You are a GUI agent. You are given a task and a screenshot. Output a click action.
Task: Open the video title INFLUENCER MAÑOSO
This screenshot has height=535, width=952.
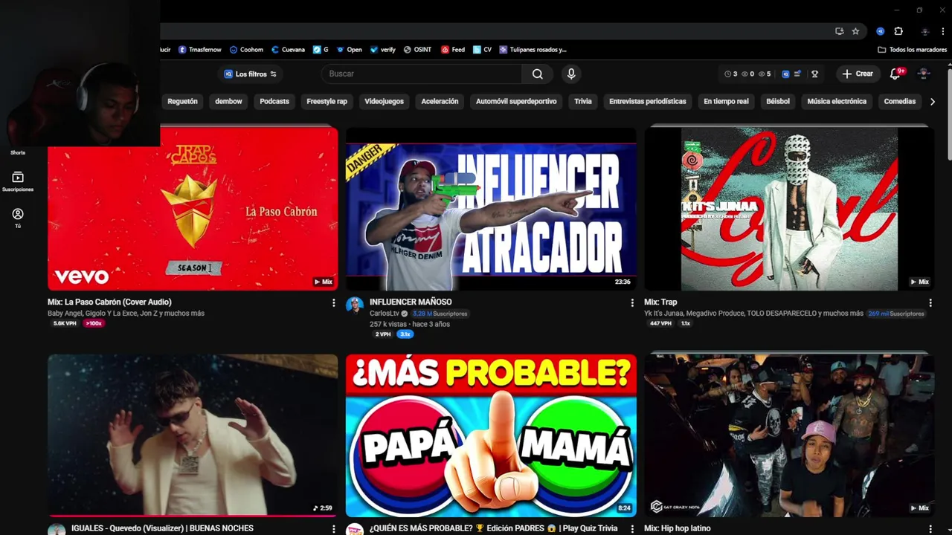(x=411, y=302)
